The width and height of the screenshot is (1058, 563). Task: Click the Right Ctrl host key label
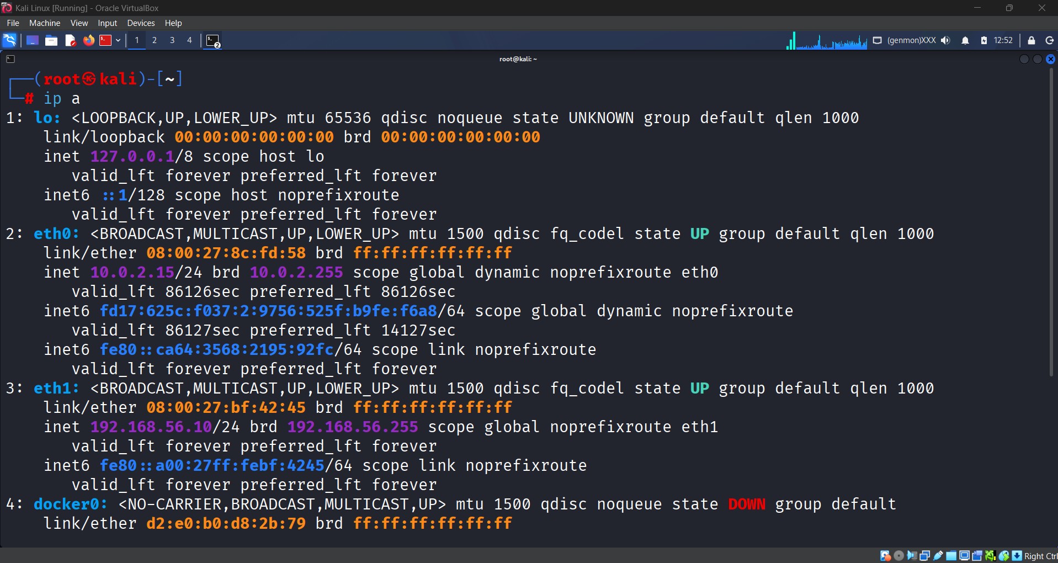tap(1041, 556)
